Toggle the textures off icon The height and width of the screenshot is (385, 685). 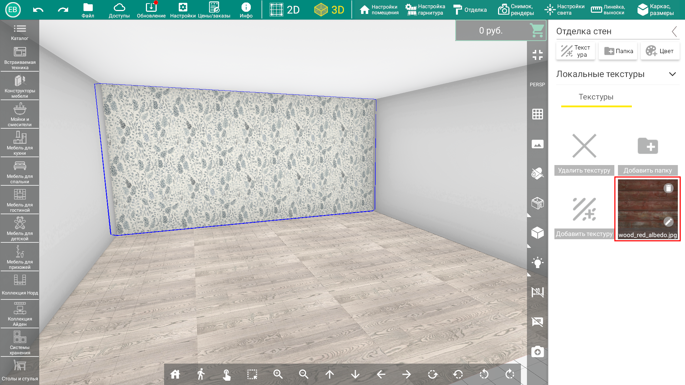click(537, 174)
